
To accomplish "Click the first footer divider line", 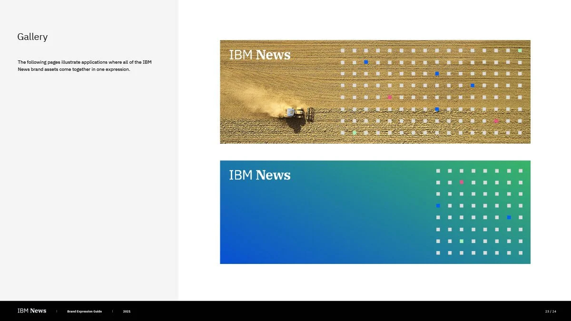I will 57,311.
